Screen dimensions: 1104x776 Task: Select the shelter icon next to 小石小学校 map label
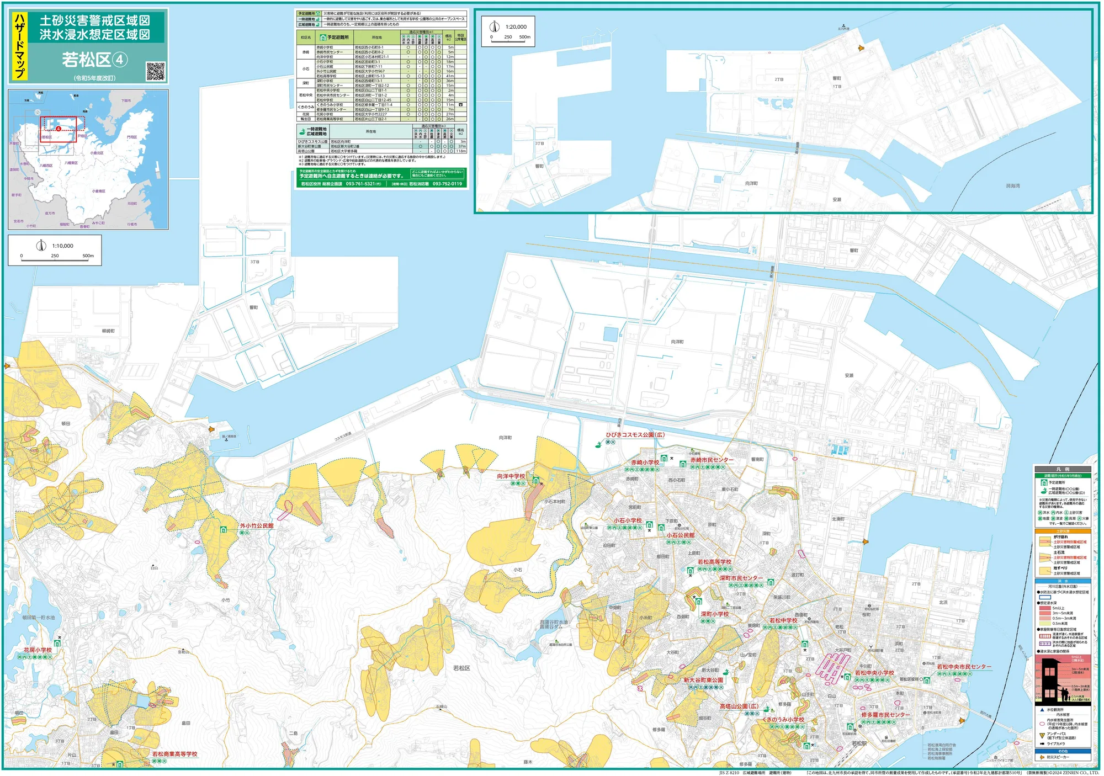coord(649,524)
